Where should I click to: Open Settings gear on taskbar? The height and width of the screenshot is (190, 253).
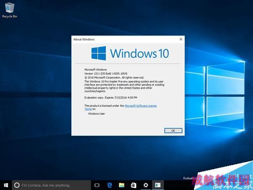click(146, 185)
